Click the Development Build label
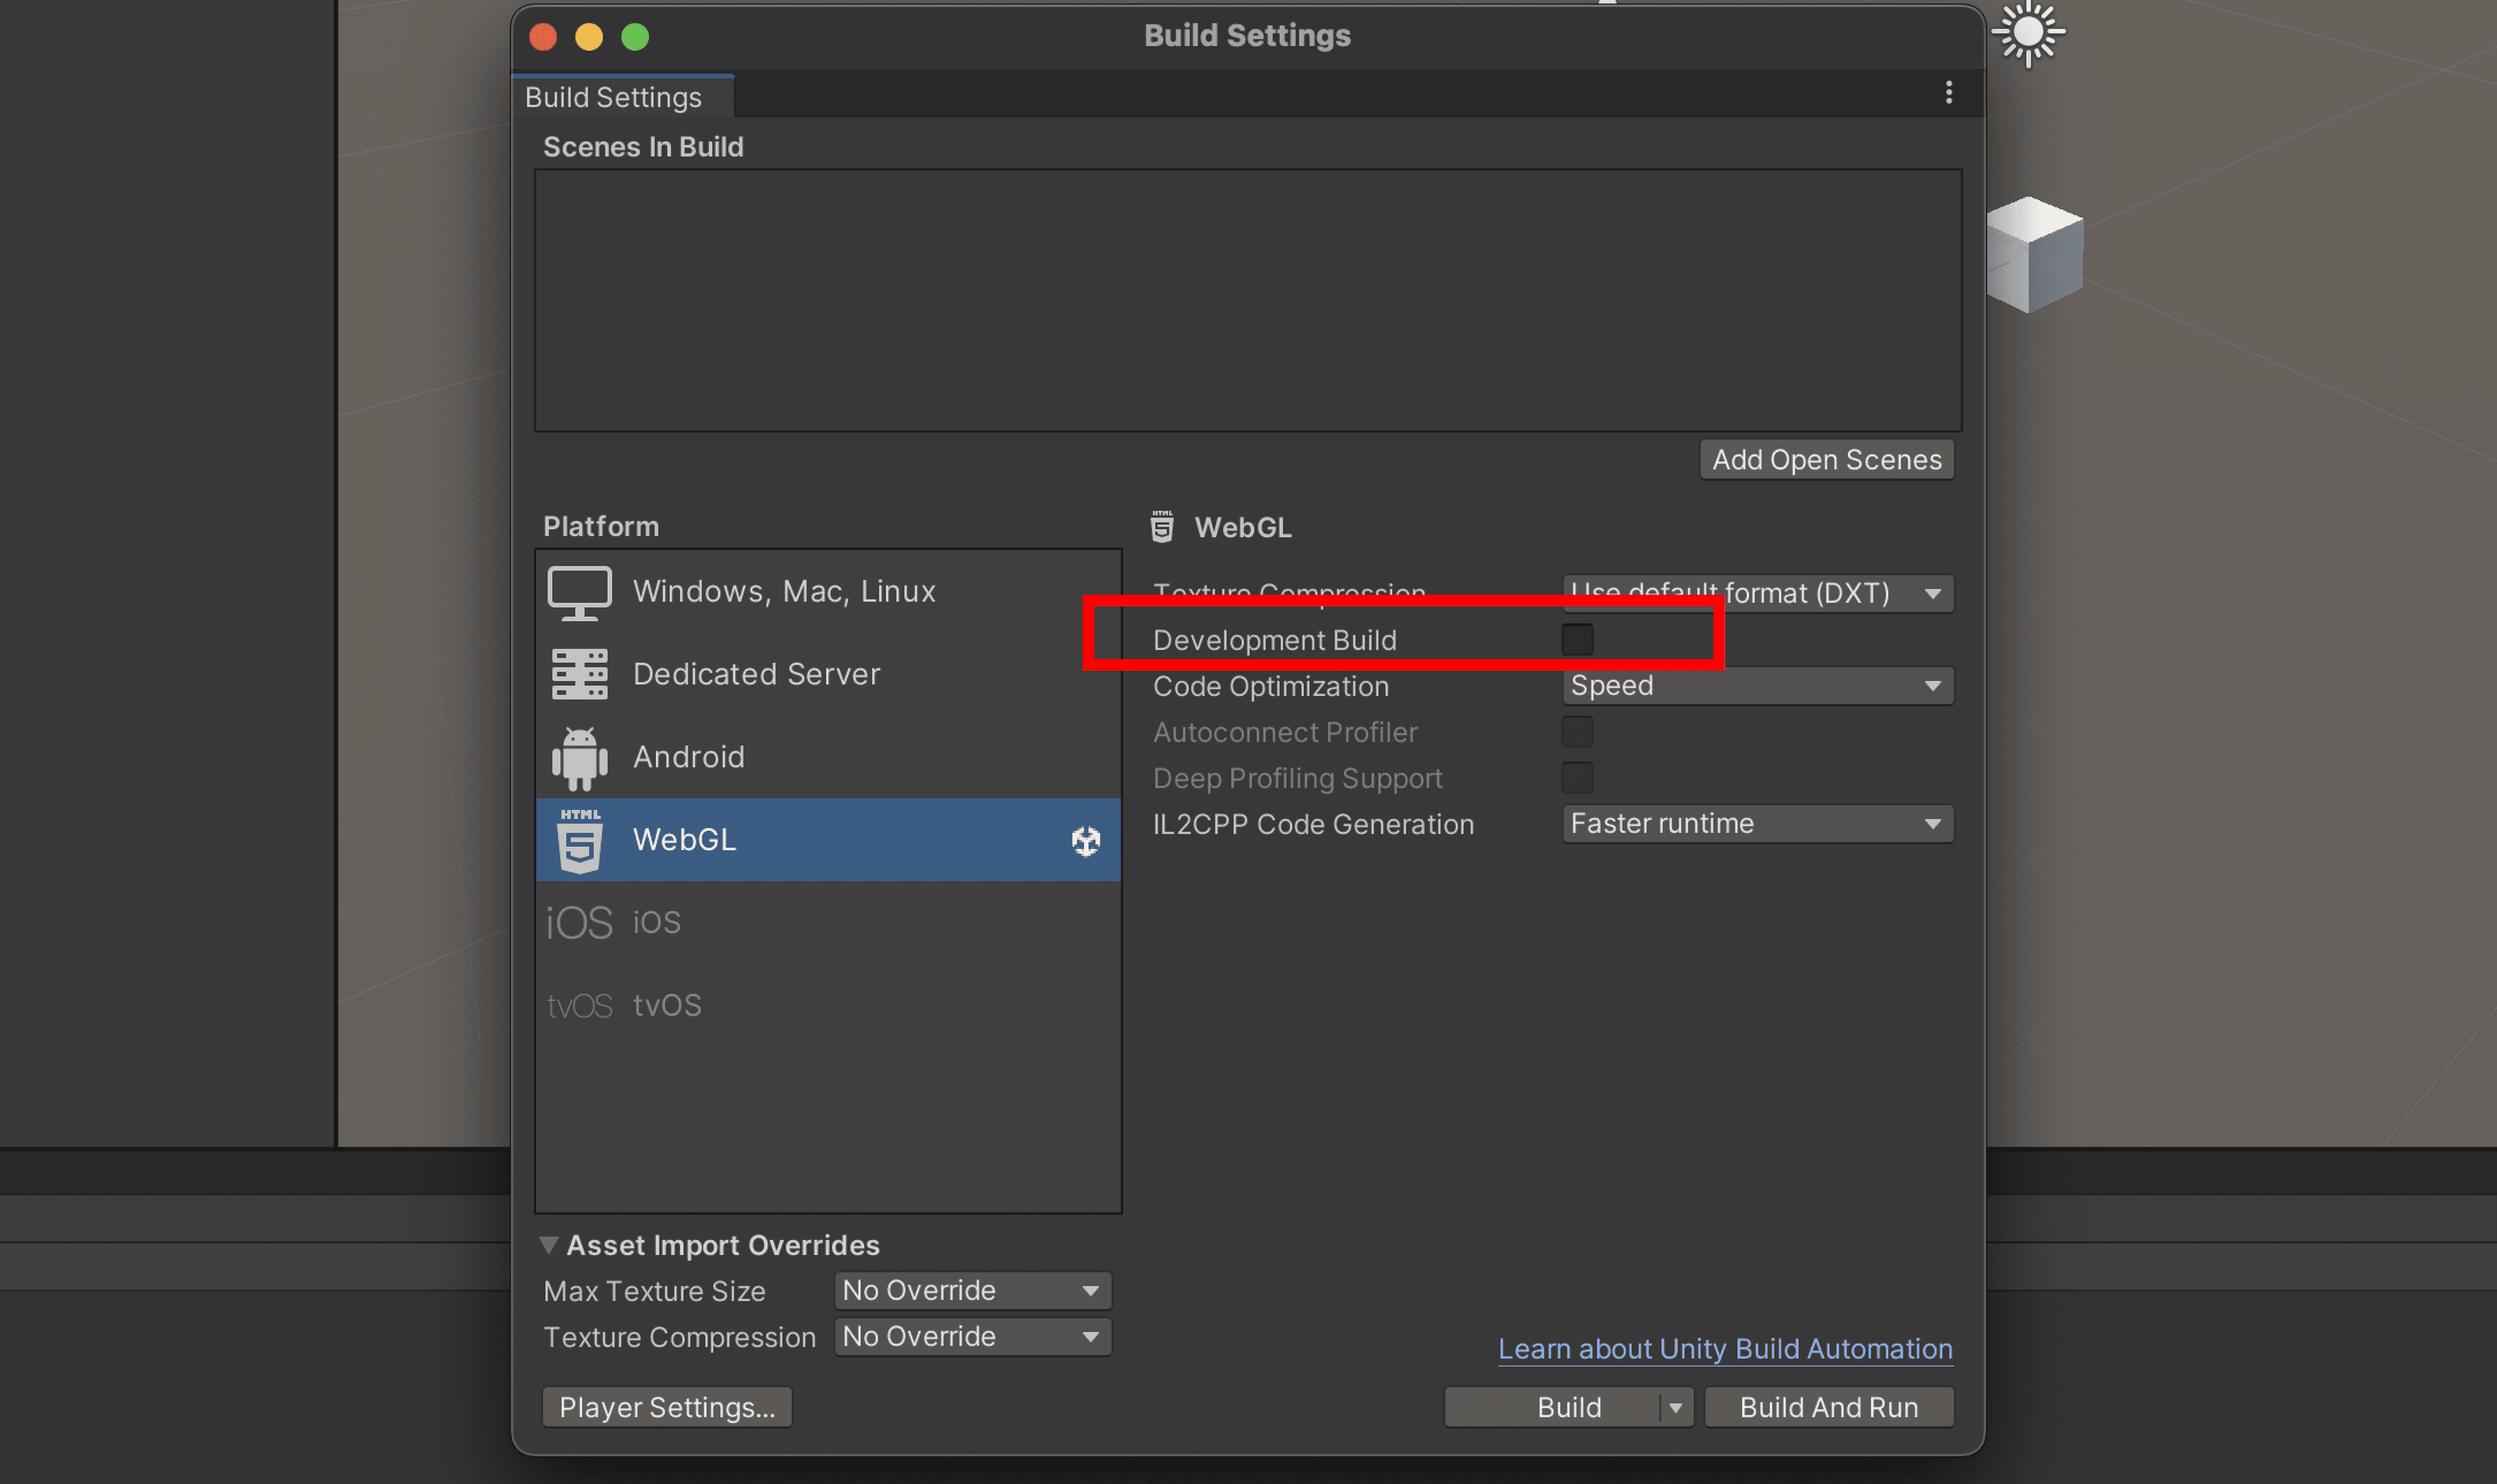 click(1275, 640)
